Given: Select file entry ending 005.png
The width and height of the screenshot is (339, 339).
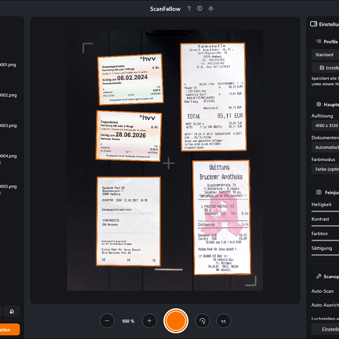Looking at the screenshot, I should tap(8, 186).
